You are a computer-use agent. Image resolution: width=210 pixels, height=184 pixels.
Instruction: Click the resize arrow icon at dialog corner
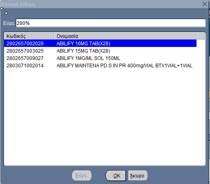click(4, 11)
